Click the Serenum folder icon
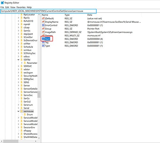 21,105
